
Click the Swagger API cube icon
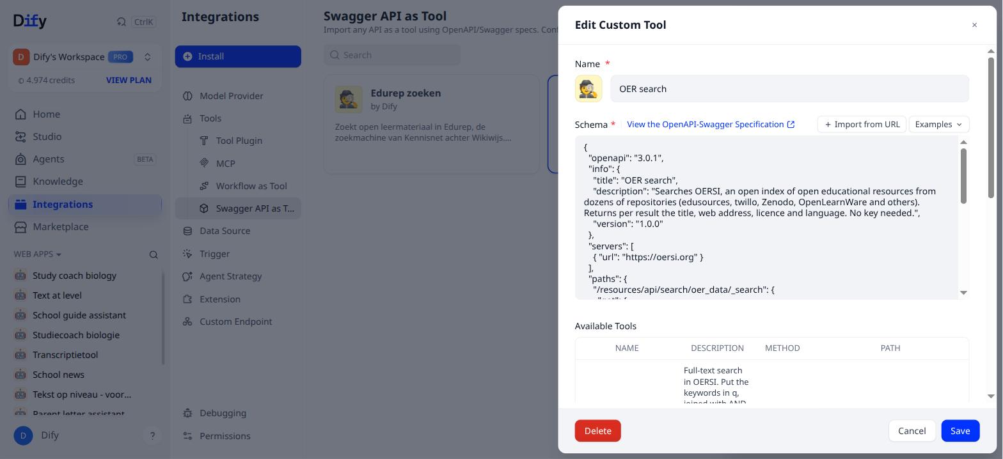(x=204, y=208)
